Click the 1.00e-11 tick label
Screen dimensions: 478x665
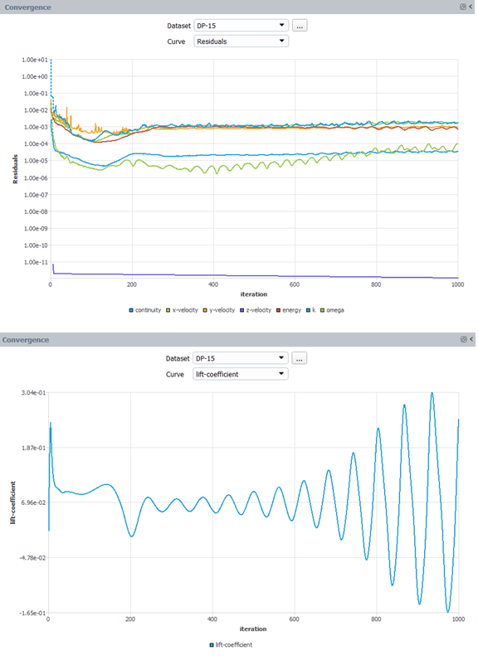[36, 262]
